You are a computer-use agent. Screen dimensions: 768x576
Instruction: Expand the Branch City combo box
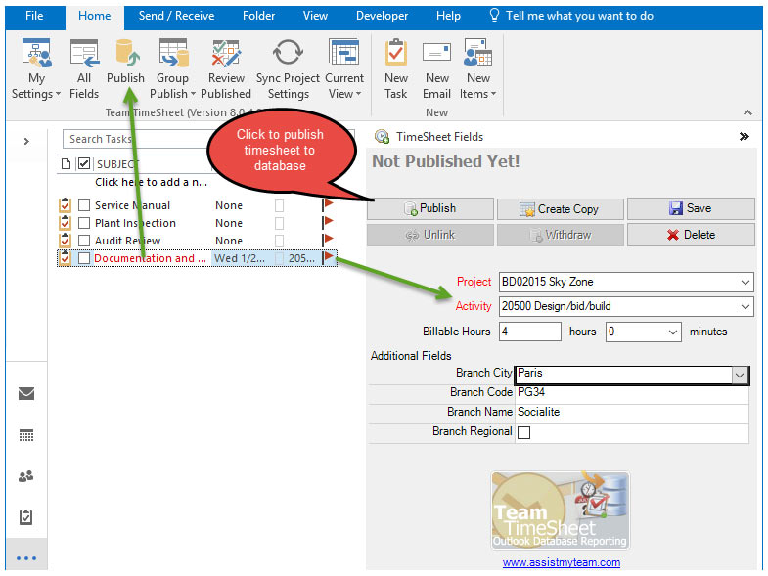pyautogui.click(x=740, y=375)
